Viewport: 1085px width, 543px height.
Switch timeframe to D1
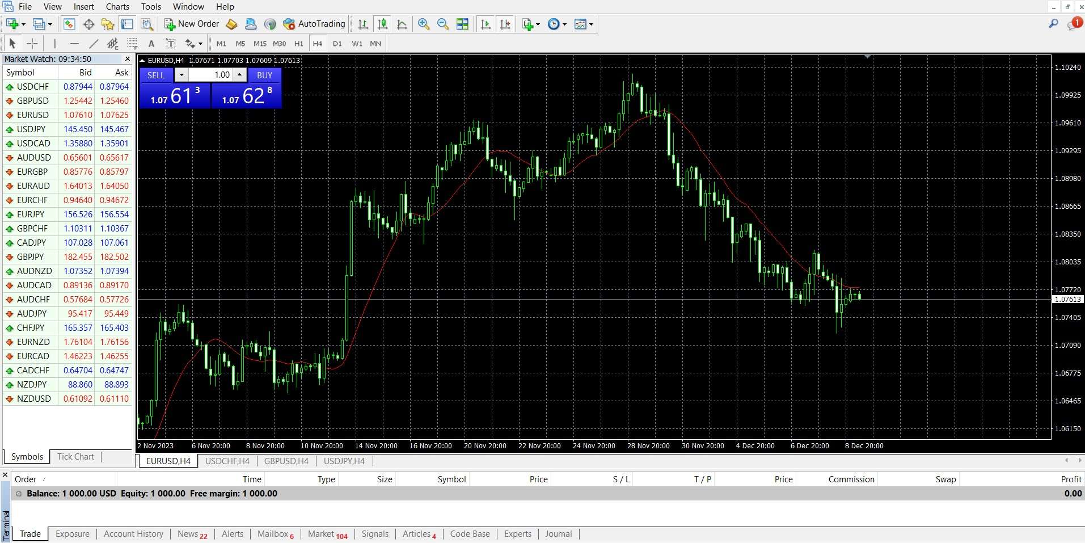point(337,44)
